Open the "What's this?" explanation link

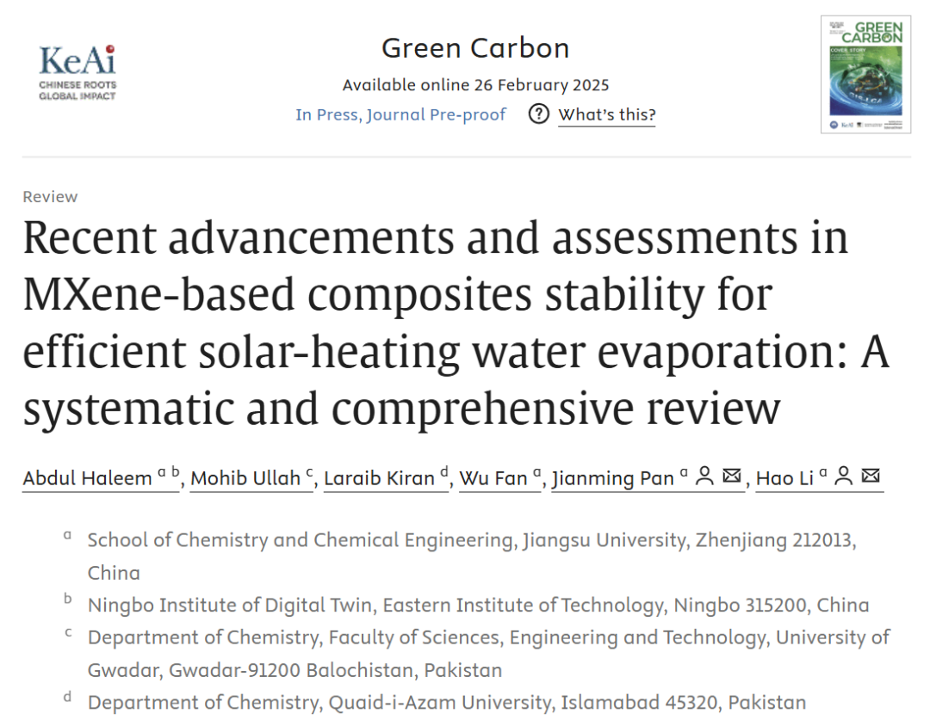point(606,114)
